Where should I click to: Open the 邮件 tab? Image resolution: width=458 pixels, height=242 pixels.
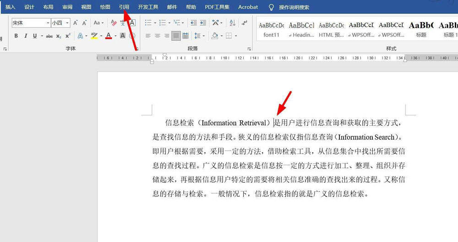coord(172,7)
